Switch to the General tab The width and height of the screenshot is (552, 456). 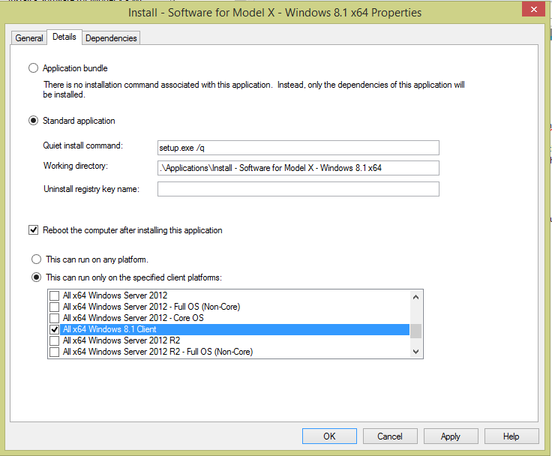(x=29, y=37)
